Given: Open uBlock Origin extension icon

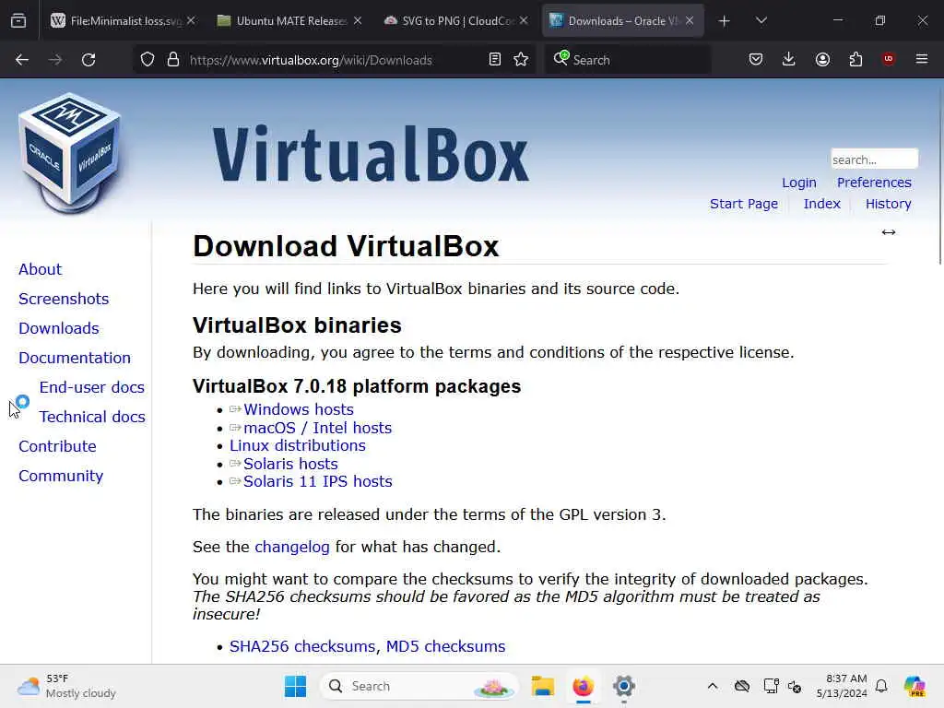Looking at the screenshot, I should pos(889,58).
